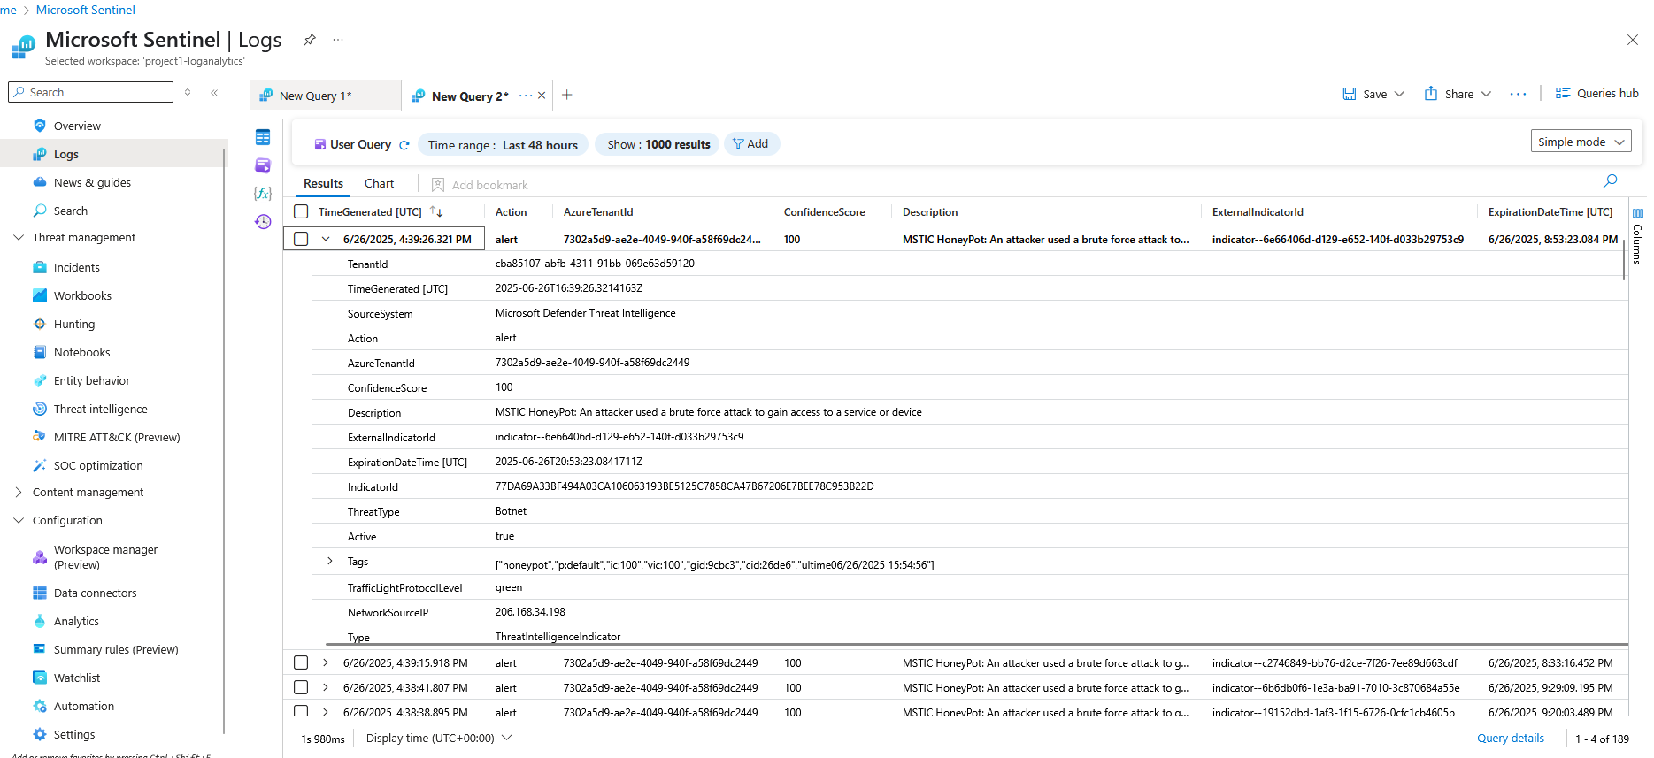Click the Microsoft Sentinel breadcrumb link
The height and width of the screenshot is (758, 1654).
pyautogui.click(x=86, y=10)
